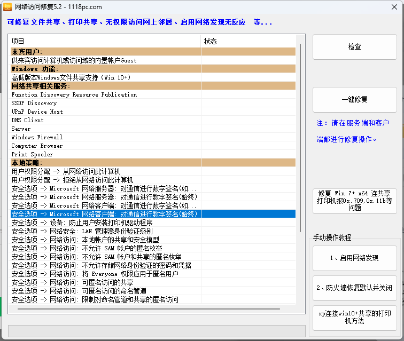Select the Computer Browser row
404x341 pixels.
153,146
